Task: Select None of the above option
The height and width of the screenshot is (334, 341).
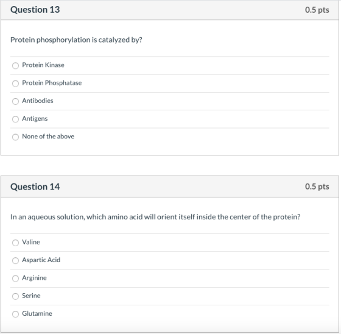Action: click(x=15, y=137)
